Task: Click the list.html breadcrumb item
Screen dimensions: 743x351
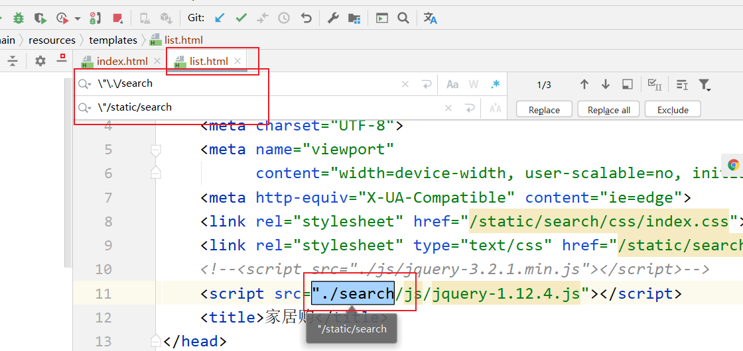Action: (176, 40)
